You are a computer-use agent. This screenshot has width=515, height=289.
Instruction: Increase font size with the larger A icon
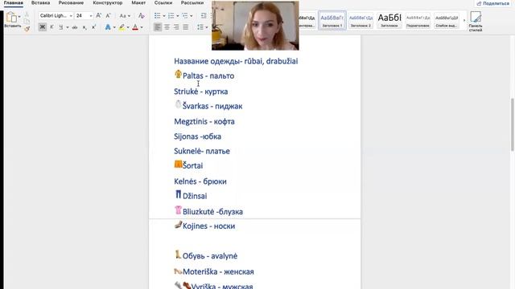coord(98,15)
